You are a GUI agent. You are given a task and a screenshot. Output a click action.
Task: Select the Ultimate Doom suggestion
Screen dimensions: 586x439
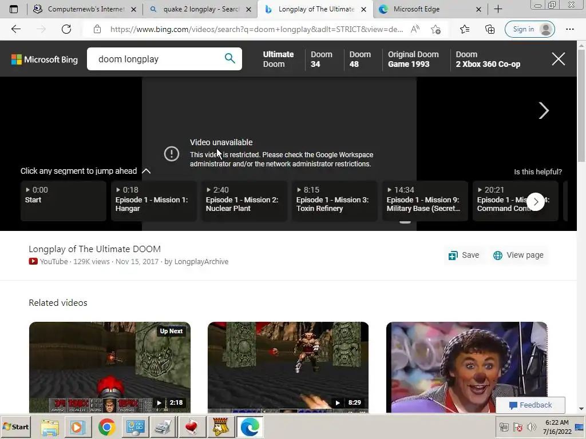(279, 59)
